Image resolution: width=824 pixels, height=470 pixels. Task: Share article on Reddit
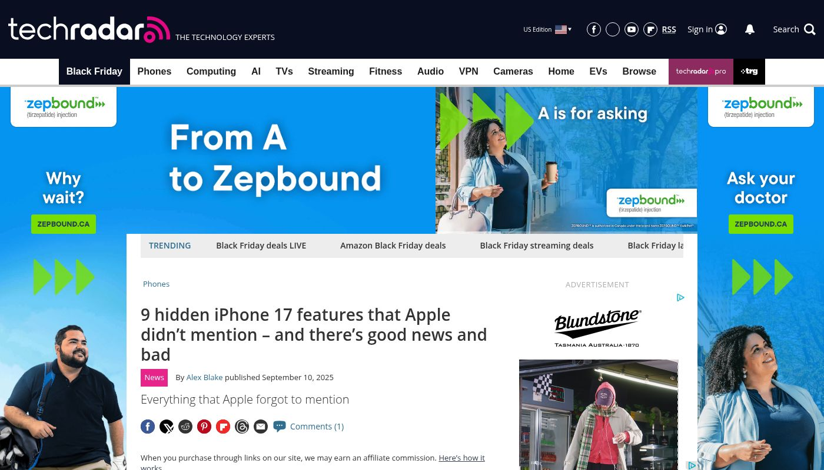pos(185,427)
